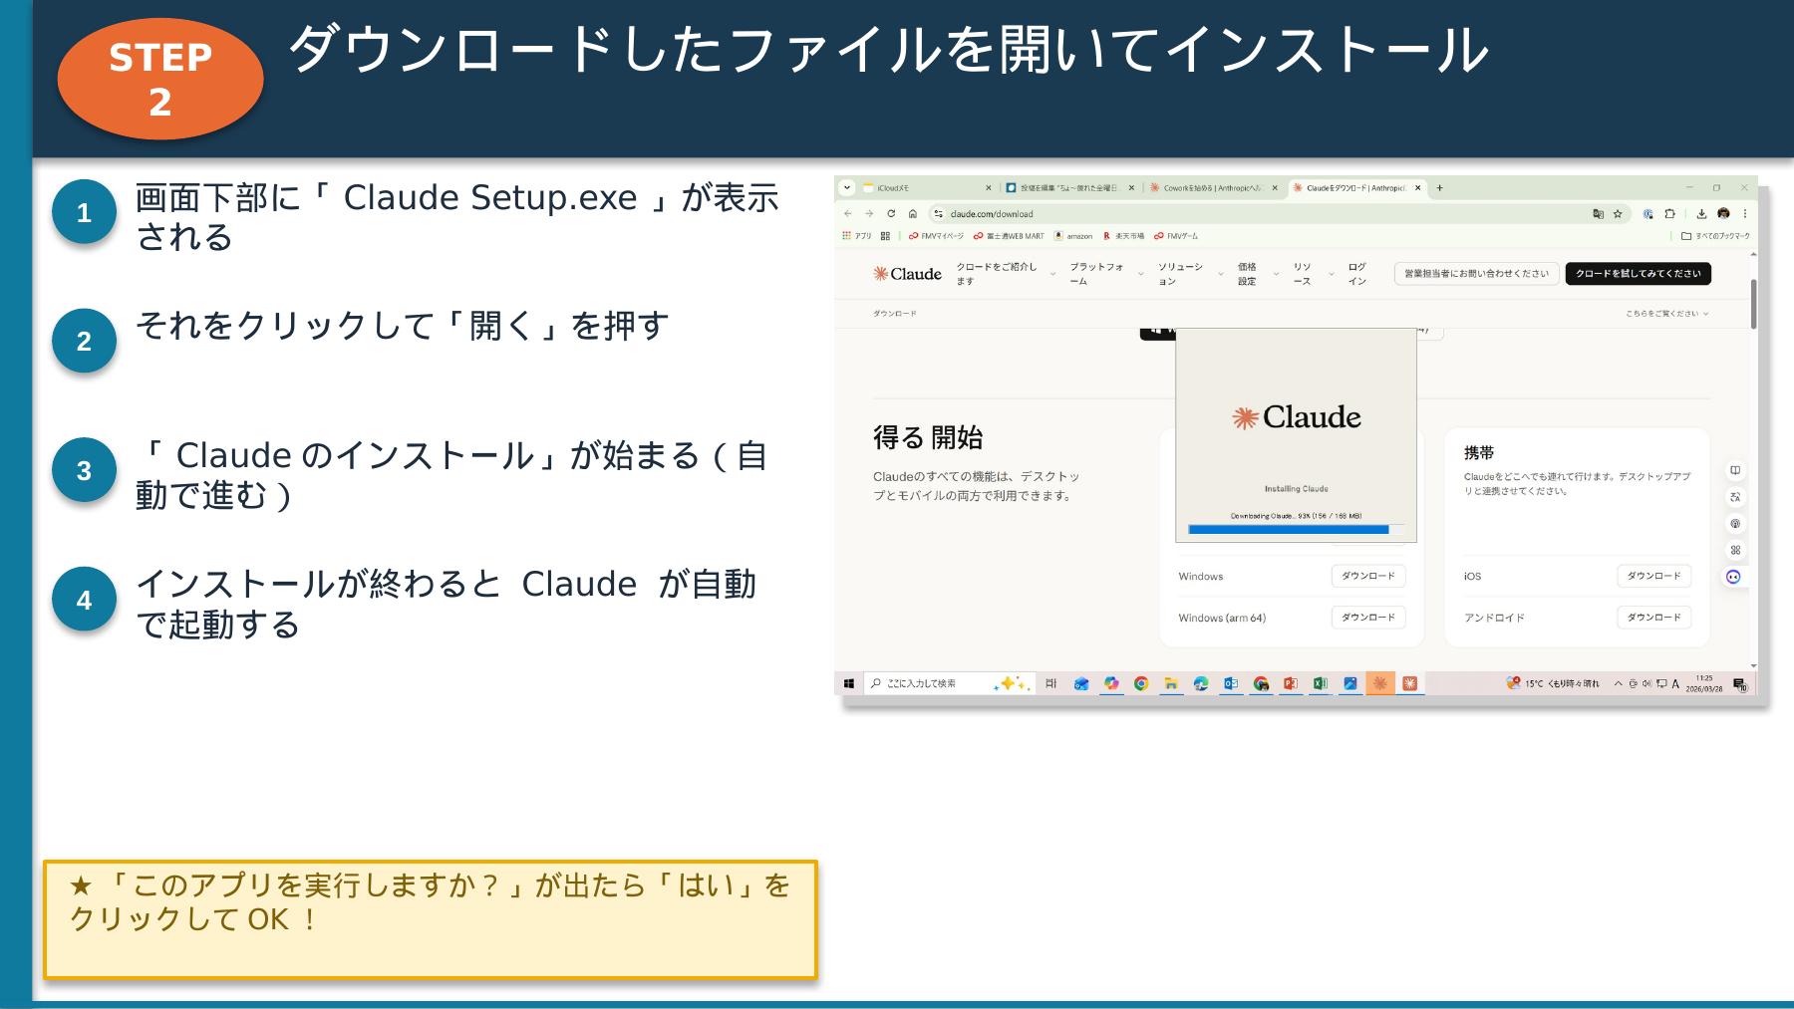Switch the IME input mode in the system tray
The width and height of the screenshot is (1794, 1009).
pyautogui.click(x=1676, y=685)
